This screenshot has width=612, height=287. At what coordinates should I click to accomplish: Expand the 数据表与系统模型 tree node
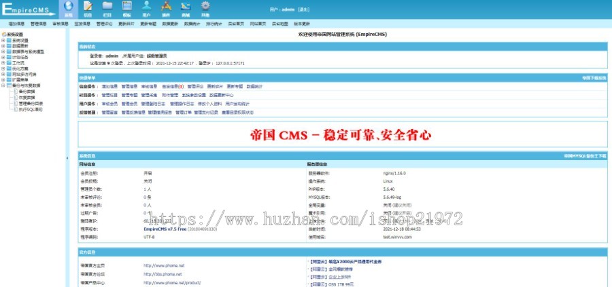coord(3,52)
